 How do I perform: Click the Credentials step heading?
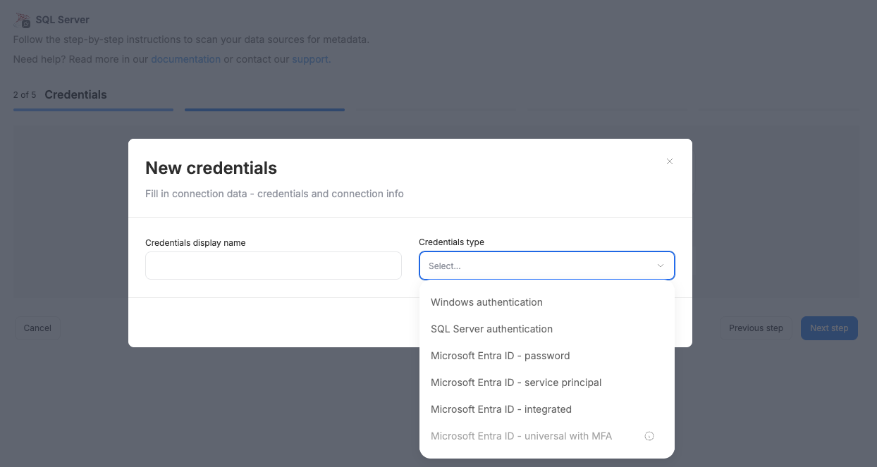(75, 94)
